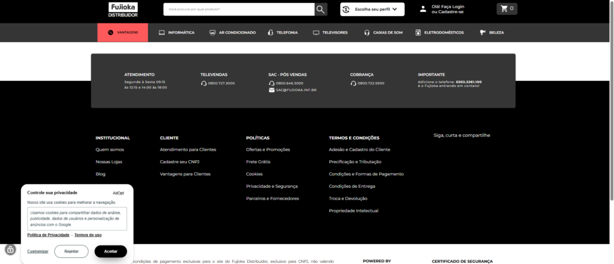Viewport: 614px width, 264px height.
Task: Click the product search input field
Action: (239, 9)
